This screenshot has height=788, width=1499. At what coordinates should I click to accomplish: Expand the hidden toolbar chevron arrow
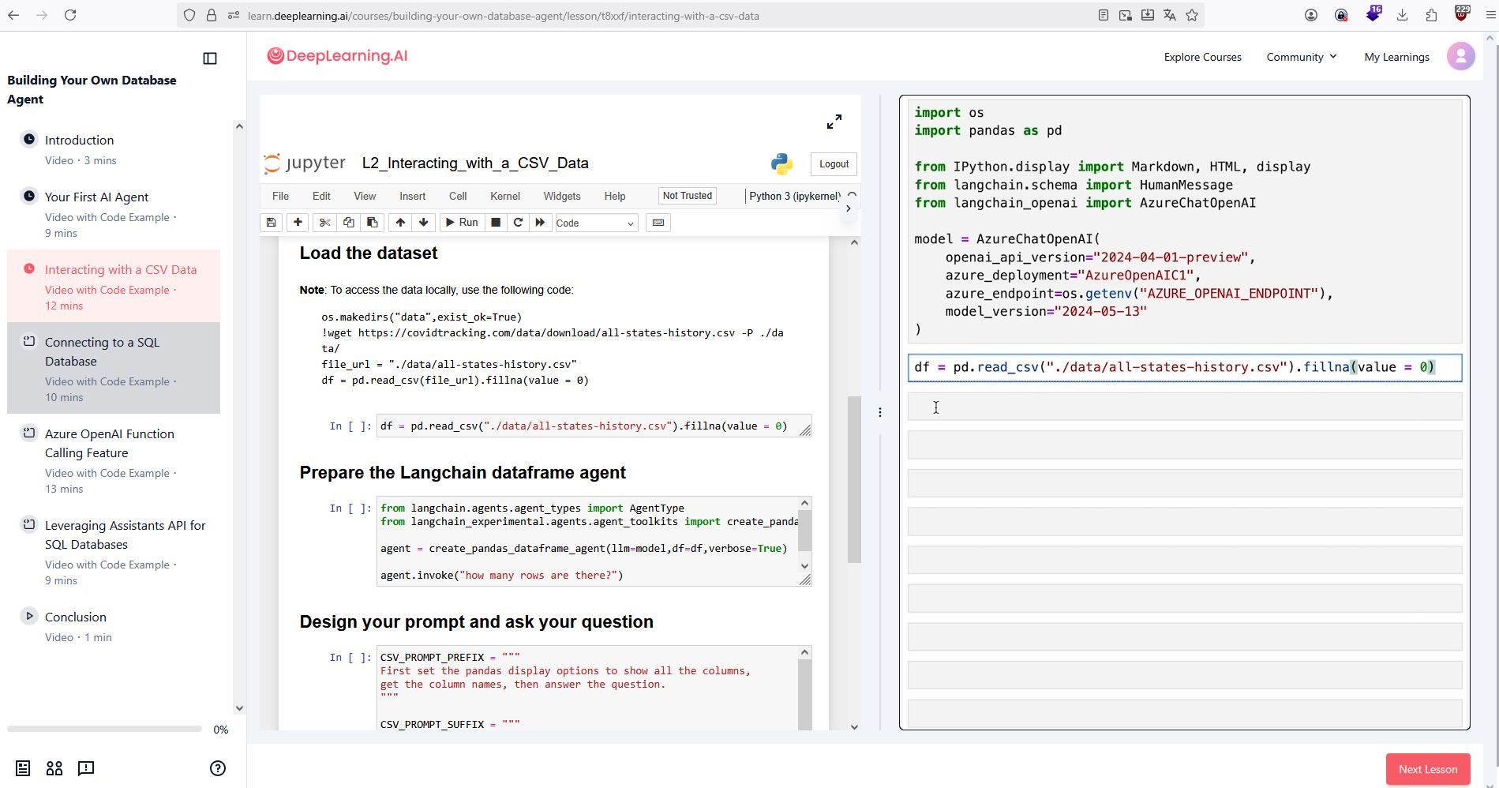[x=848, y=208]
